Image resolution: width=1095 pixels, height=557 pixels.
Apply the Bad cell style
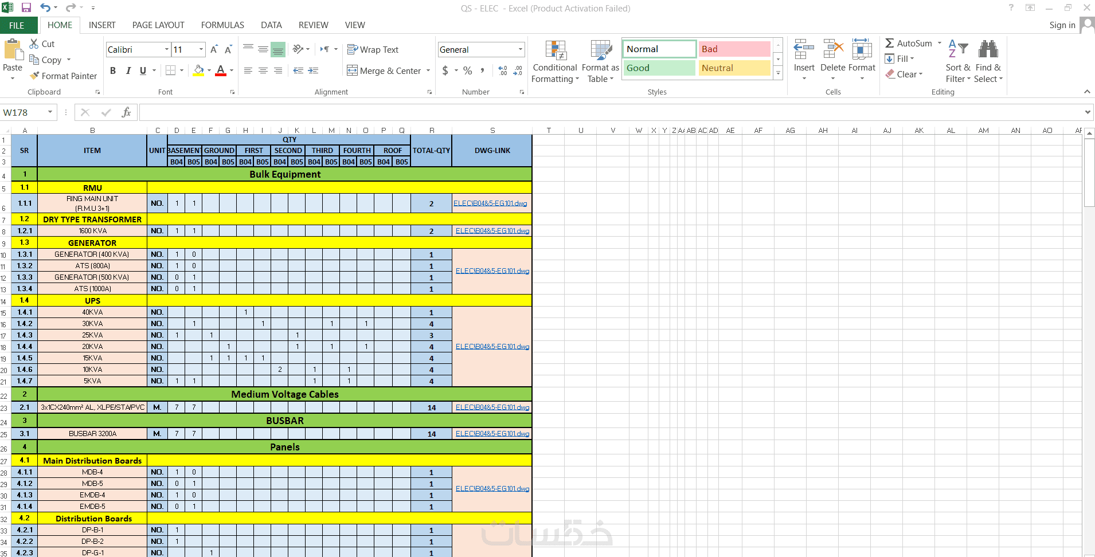[x=734, y=49]
